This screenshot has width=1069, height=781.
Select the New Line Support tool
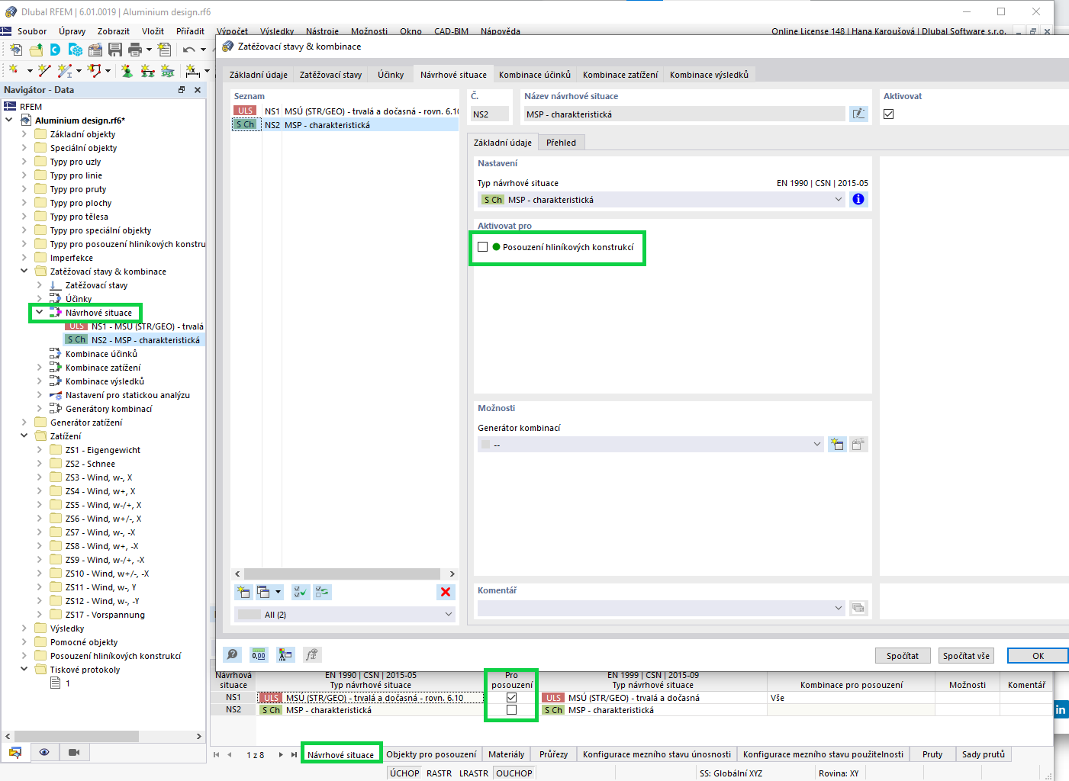coord(147,70)
